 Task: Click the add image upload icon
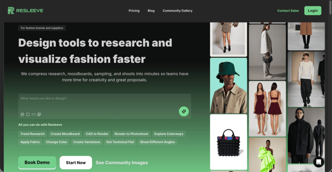tap(22, 114)
